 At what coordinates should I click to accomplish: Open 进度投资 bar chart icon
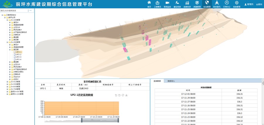[x=187, y=4]
